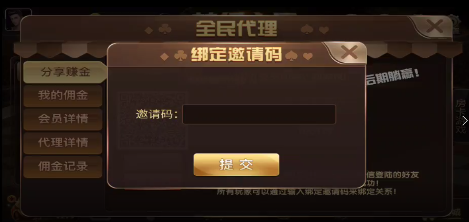Select the 分享赚金 tab
Viewport: 469px width, 222px height.
(64, 72)
